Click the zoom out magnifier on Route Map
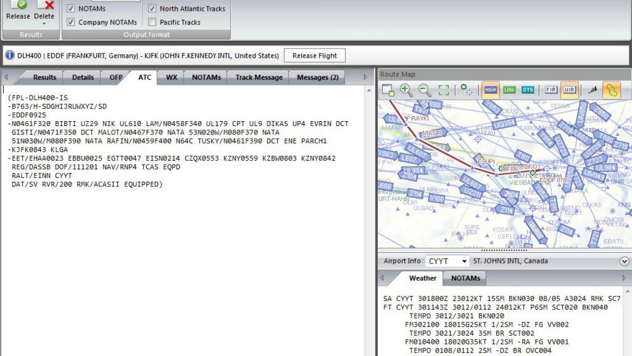632x356 pixels. 425,90
